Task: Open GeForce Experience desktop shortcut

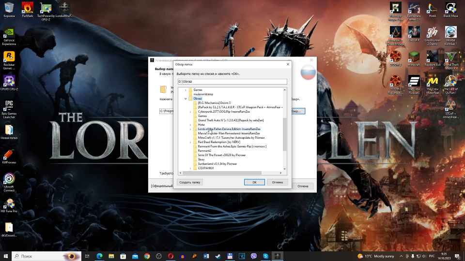Action: click(9, 37)
